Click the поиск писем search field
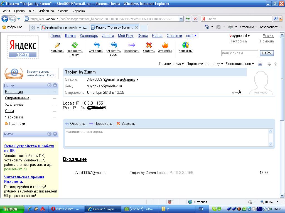Image resolution: width=285 pixels, height=213 pixels. (x=240, y=53)
